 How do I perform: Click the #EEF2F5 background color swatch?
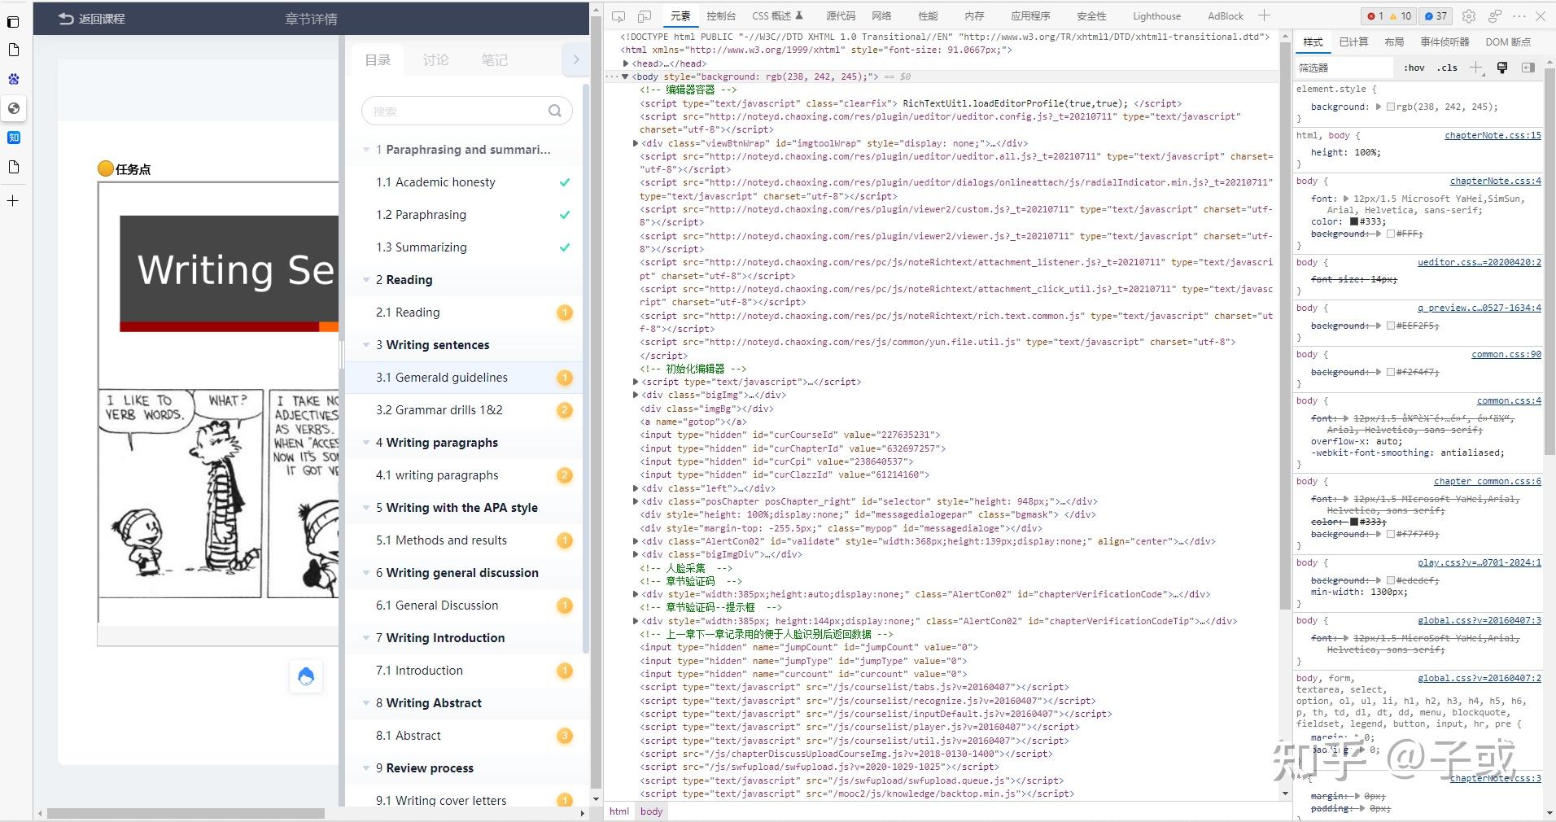coord(1391,326)
